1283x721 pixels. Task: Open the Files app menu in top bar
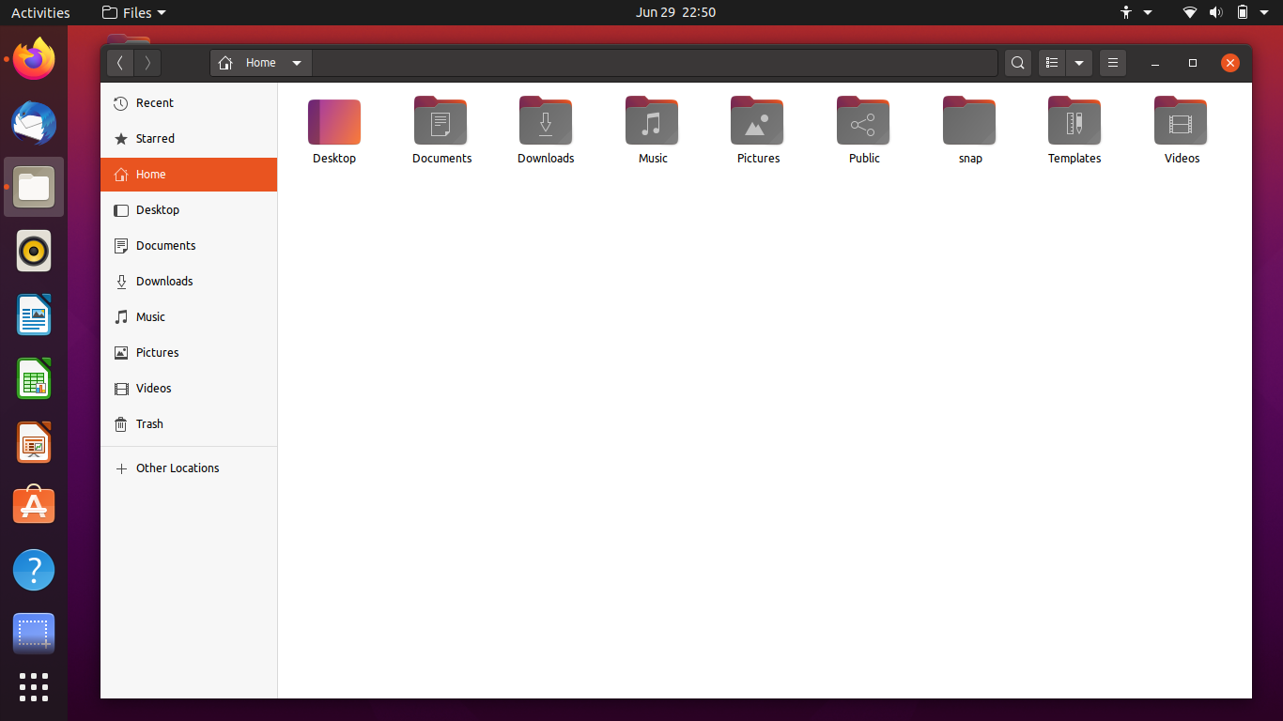click(134, 12)
